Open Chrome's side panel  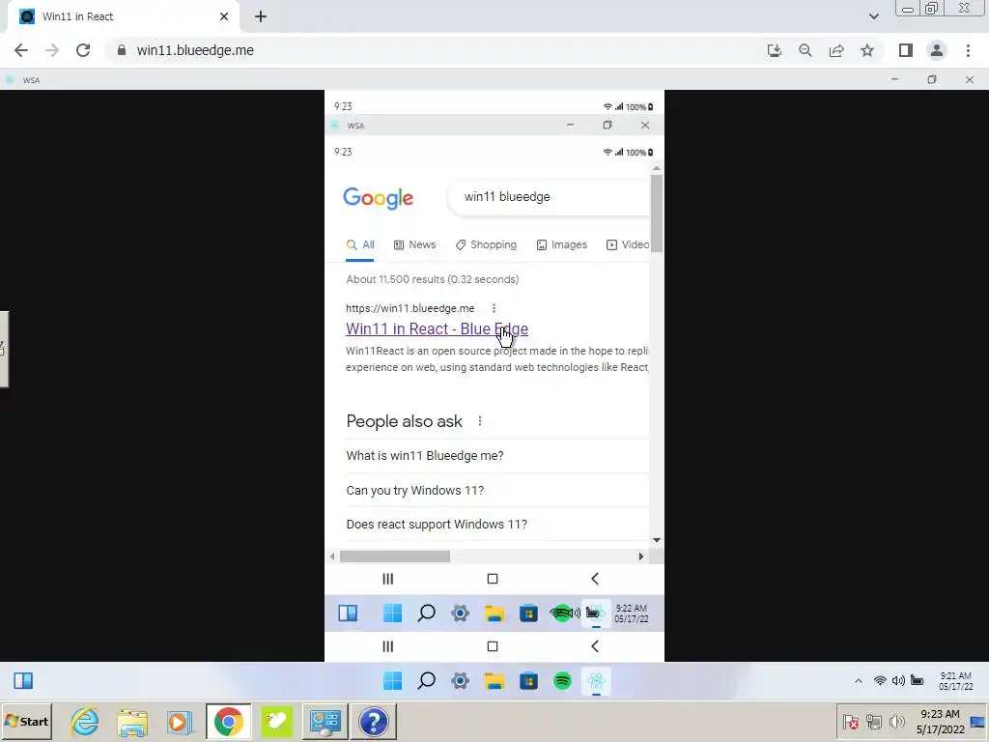point(906,50)
